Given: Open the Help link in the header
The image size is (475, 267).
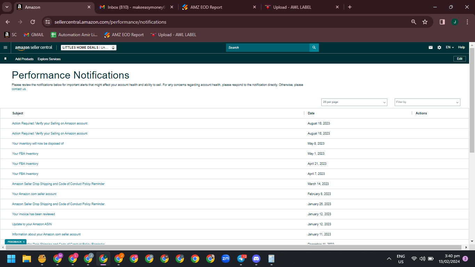Looking at the screenshot, I should click(461, 48).
